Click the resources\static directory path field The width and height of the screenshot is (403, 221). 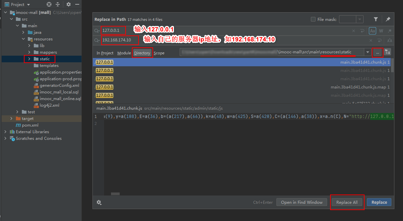[272, 52]
